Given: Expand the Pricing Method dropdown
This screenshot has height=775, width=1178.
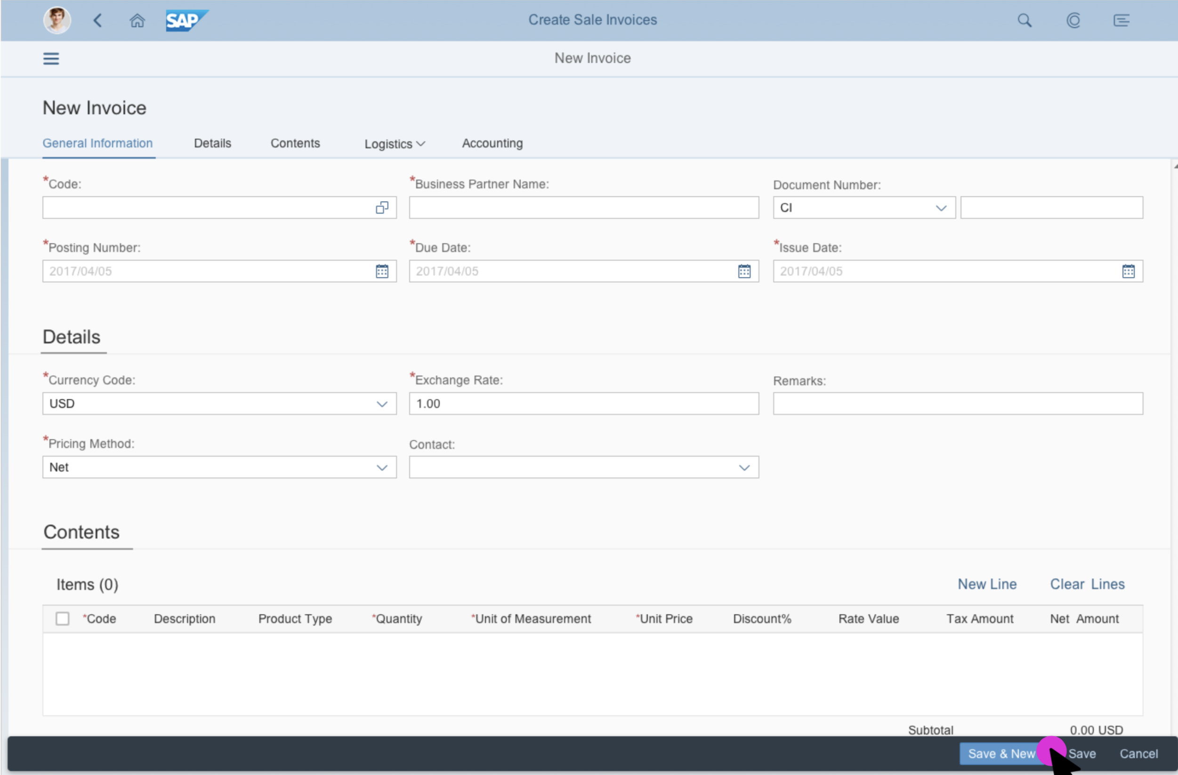Looking at the screenshot, I should [382, 468].
